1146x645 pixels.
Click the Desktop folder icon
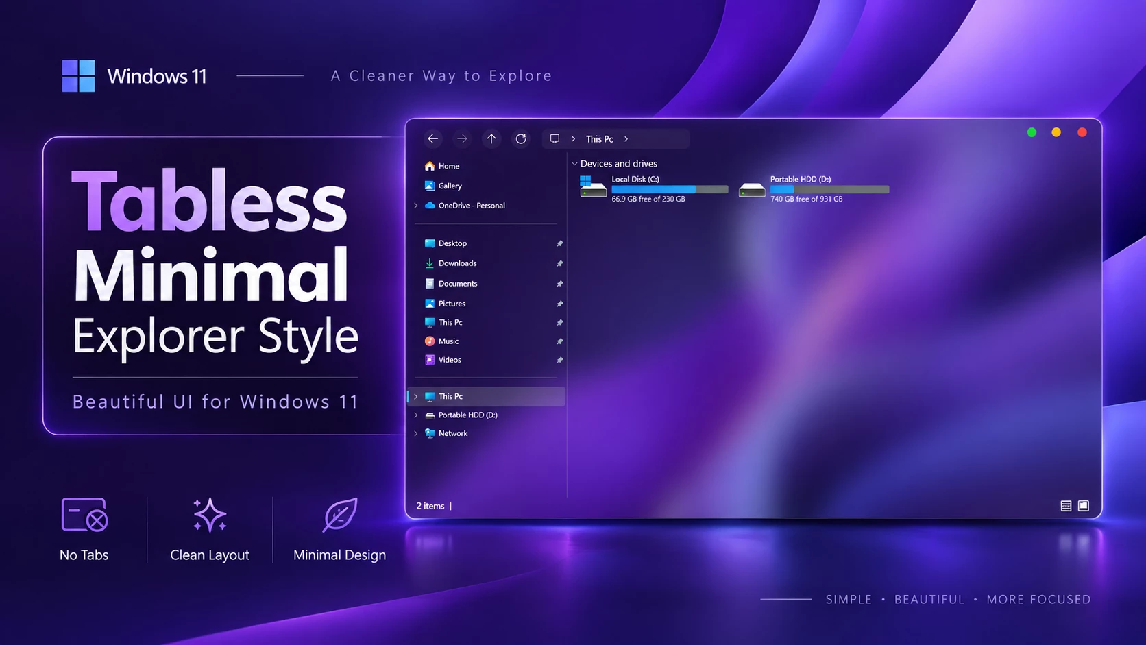point(430,243)
